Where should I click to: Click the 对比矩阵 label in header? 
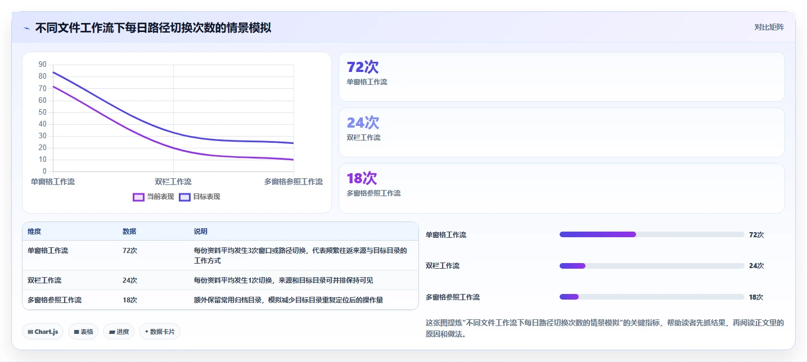[x=769, y=27]
